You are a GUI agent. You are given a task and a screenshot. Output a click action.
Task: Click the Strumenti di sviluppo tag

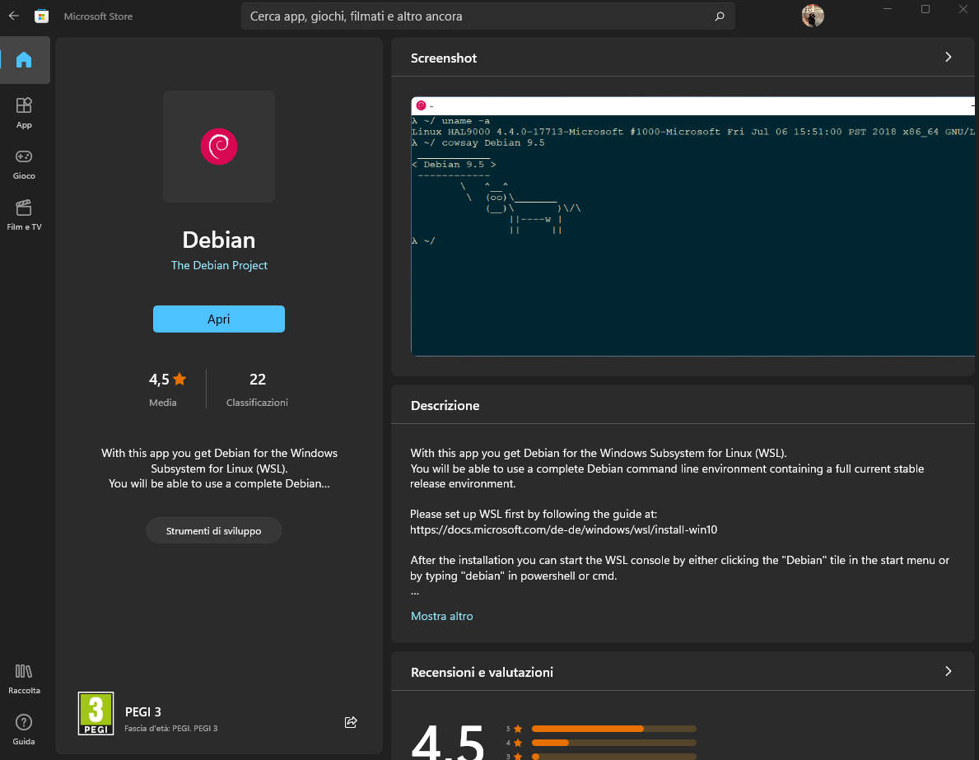click(x=214, y=531)
